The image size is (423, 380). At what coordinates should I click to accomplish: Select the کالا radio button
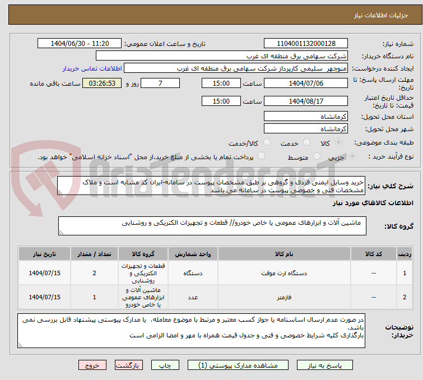(338, 142)
